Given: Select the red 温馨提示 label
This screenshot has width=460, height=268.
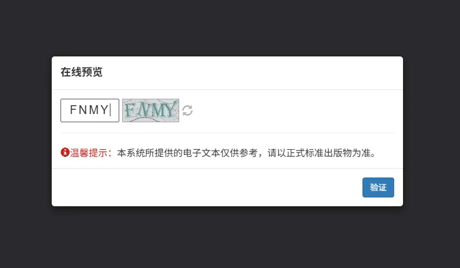Looking at the screenshot, I should 91,153.
